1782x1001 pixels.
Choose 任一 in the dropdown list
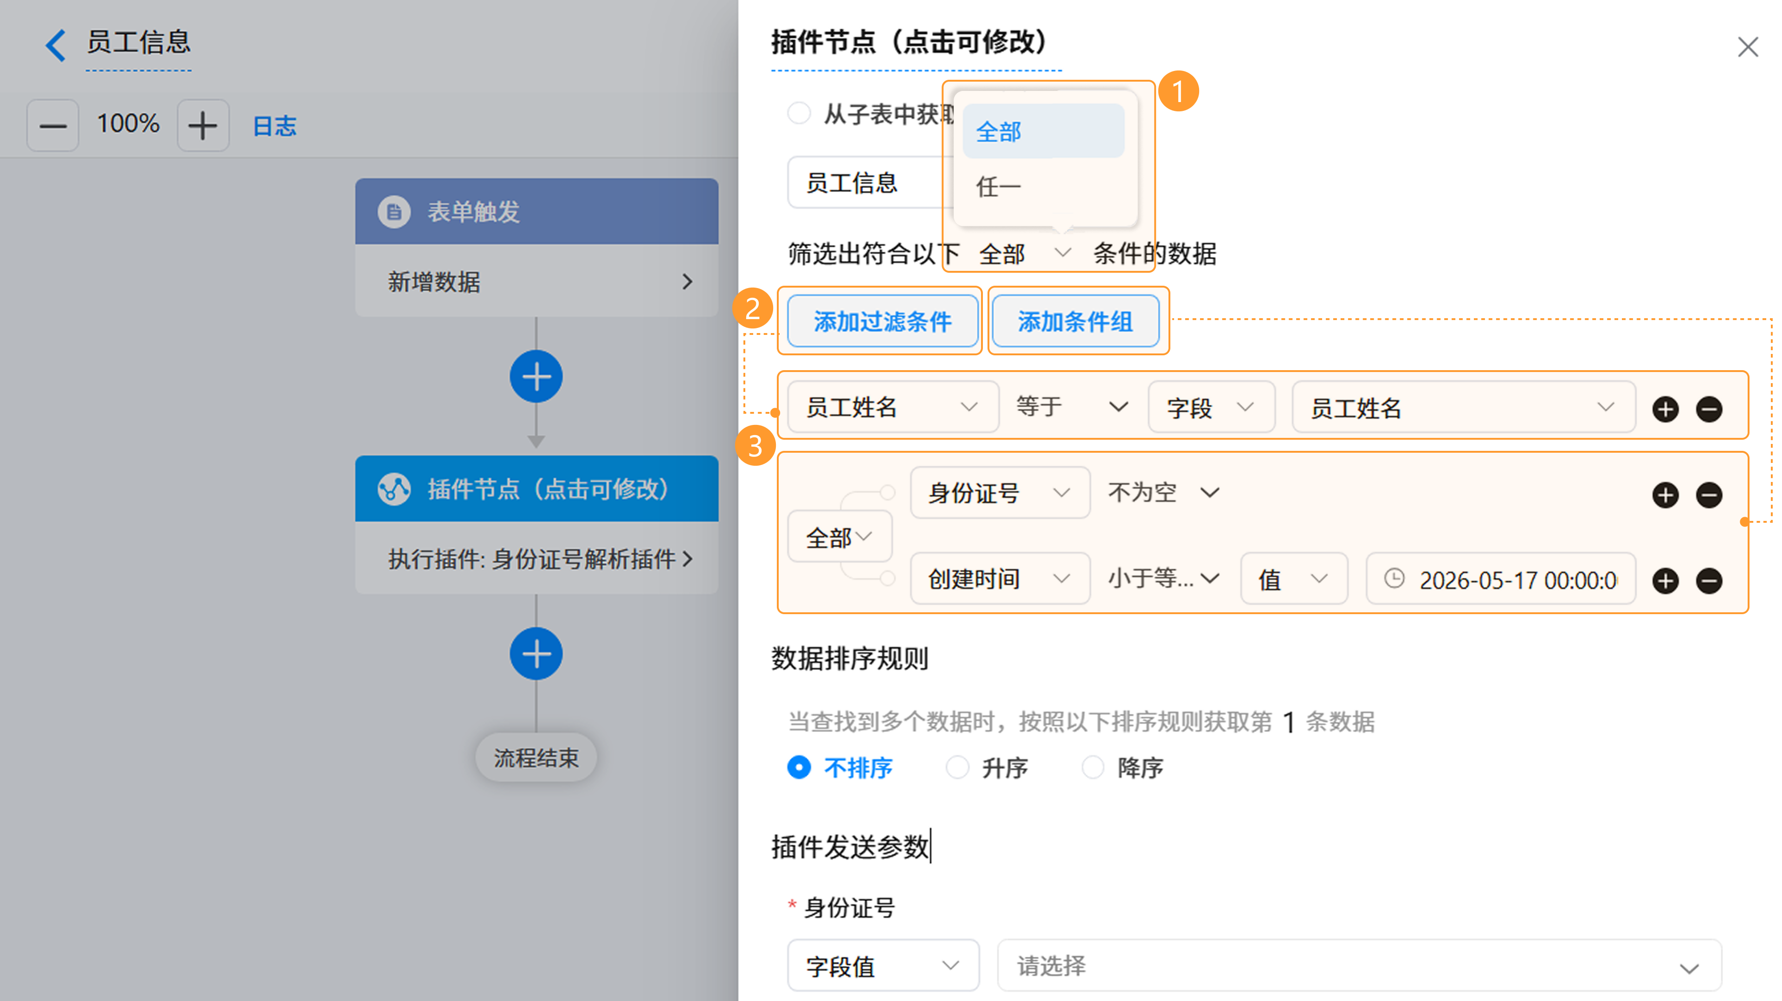coord(1043,186)
